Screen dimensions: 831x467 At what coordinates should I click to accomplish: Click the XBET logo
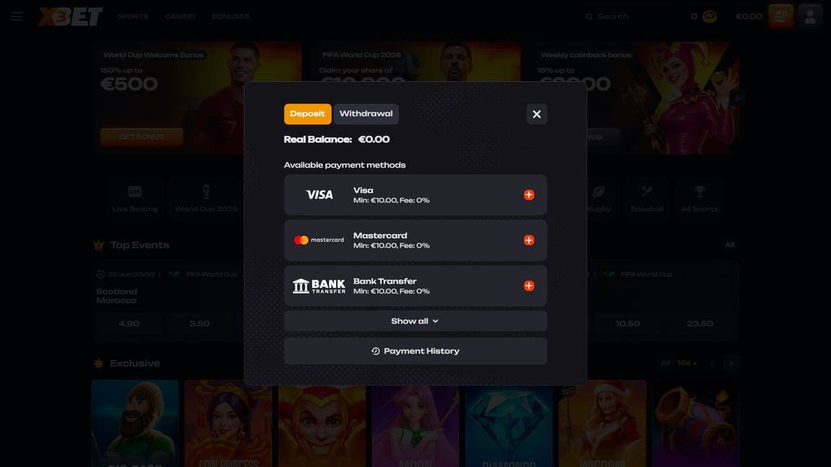(71, 16)
